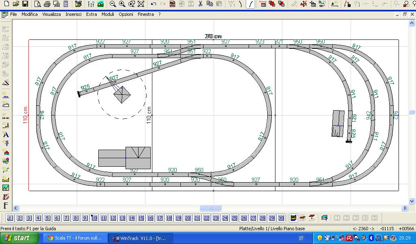Screen dimensions: 416x244
Task: Activate layer 10 button
Action: pos(94,218)
